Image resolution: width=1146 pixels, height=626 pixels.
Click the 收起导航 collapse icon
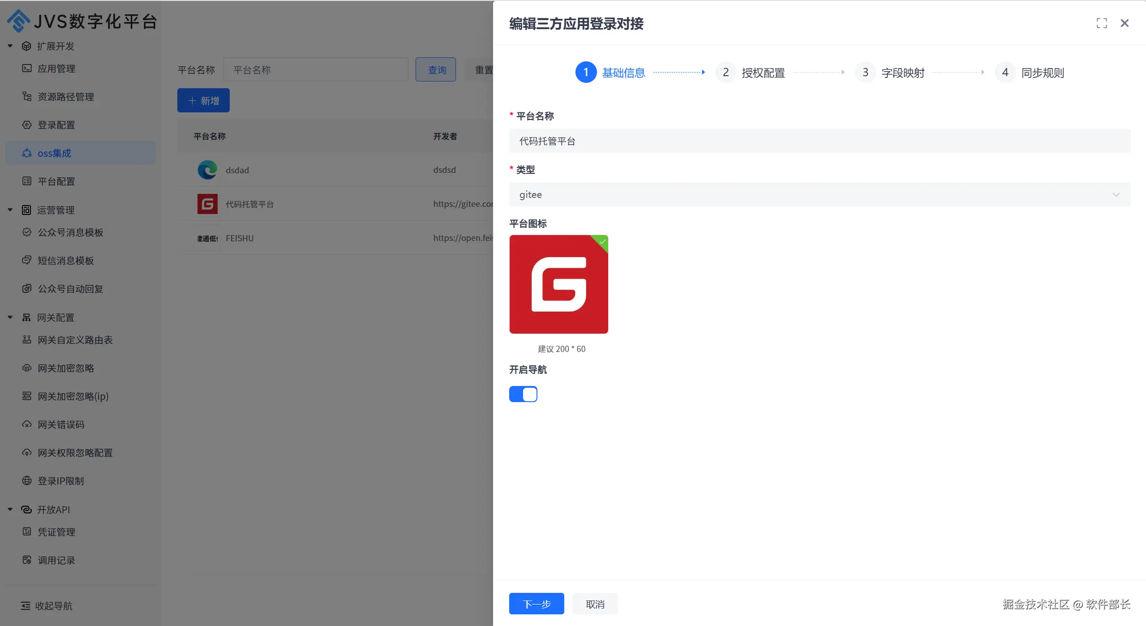click(x=26, y=606)
